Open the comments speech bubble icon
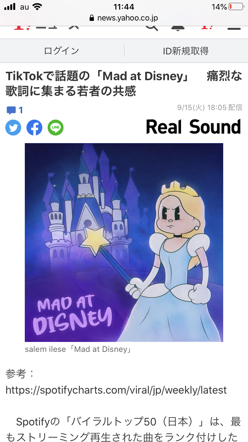The height and width of the screenshot is (442, 248). click(x=11, y=110)
